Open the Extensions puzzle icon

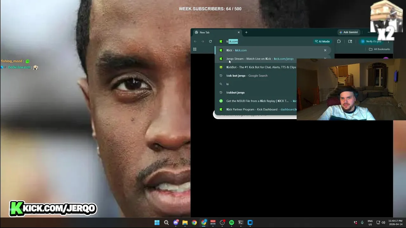[x=339, y=41]
